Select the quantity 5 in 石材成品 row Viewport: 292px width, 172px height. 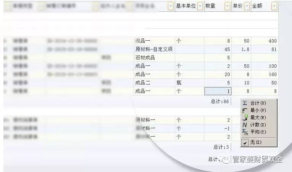(218, 58)
